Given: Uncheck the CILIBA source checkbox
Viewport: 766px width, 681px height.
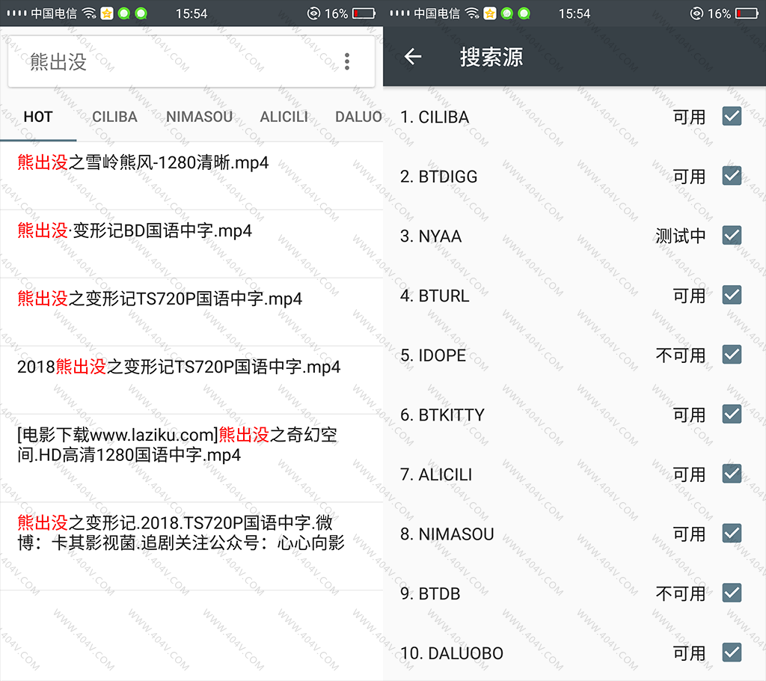Looking at the screenshot, I should [732, 116].
